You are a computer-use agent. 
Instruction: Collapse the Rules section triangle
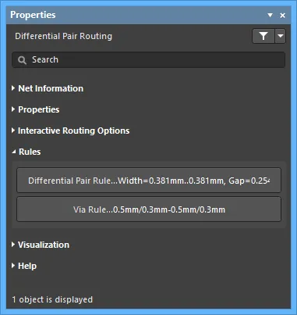pyautogui.click(x=14, y=152)
